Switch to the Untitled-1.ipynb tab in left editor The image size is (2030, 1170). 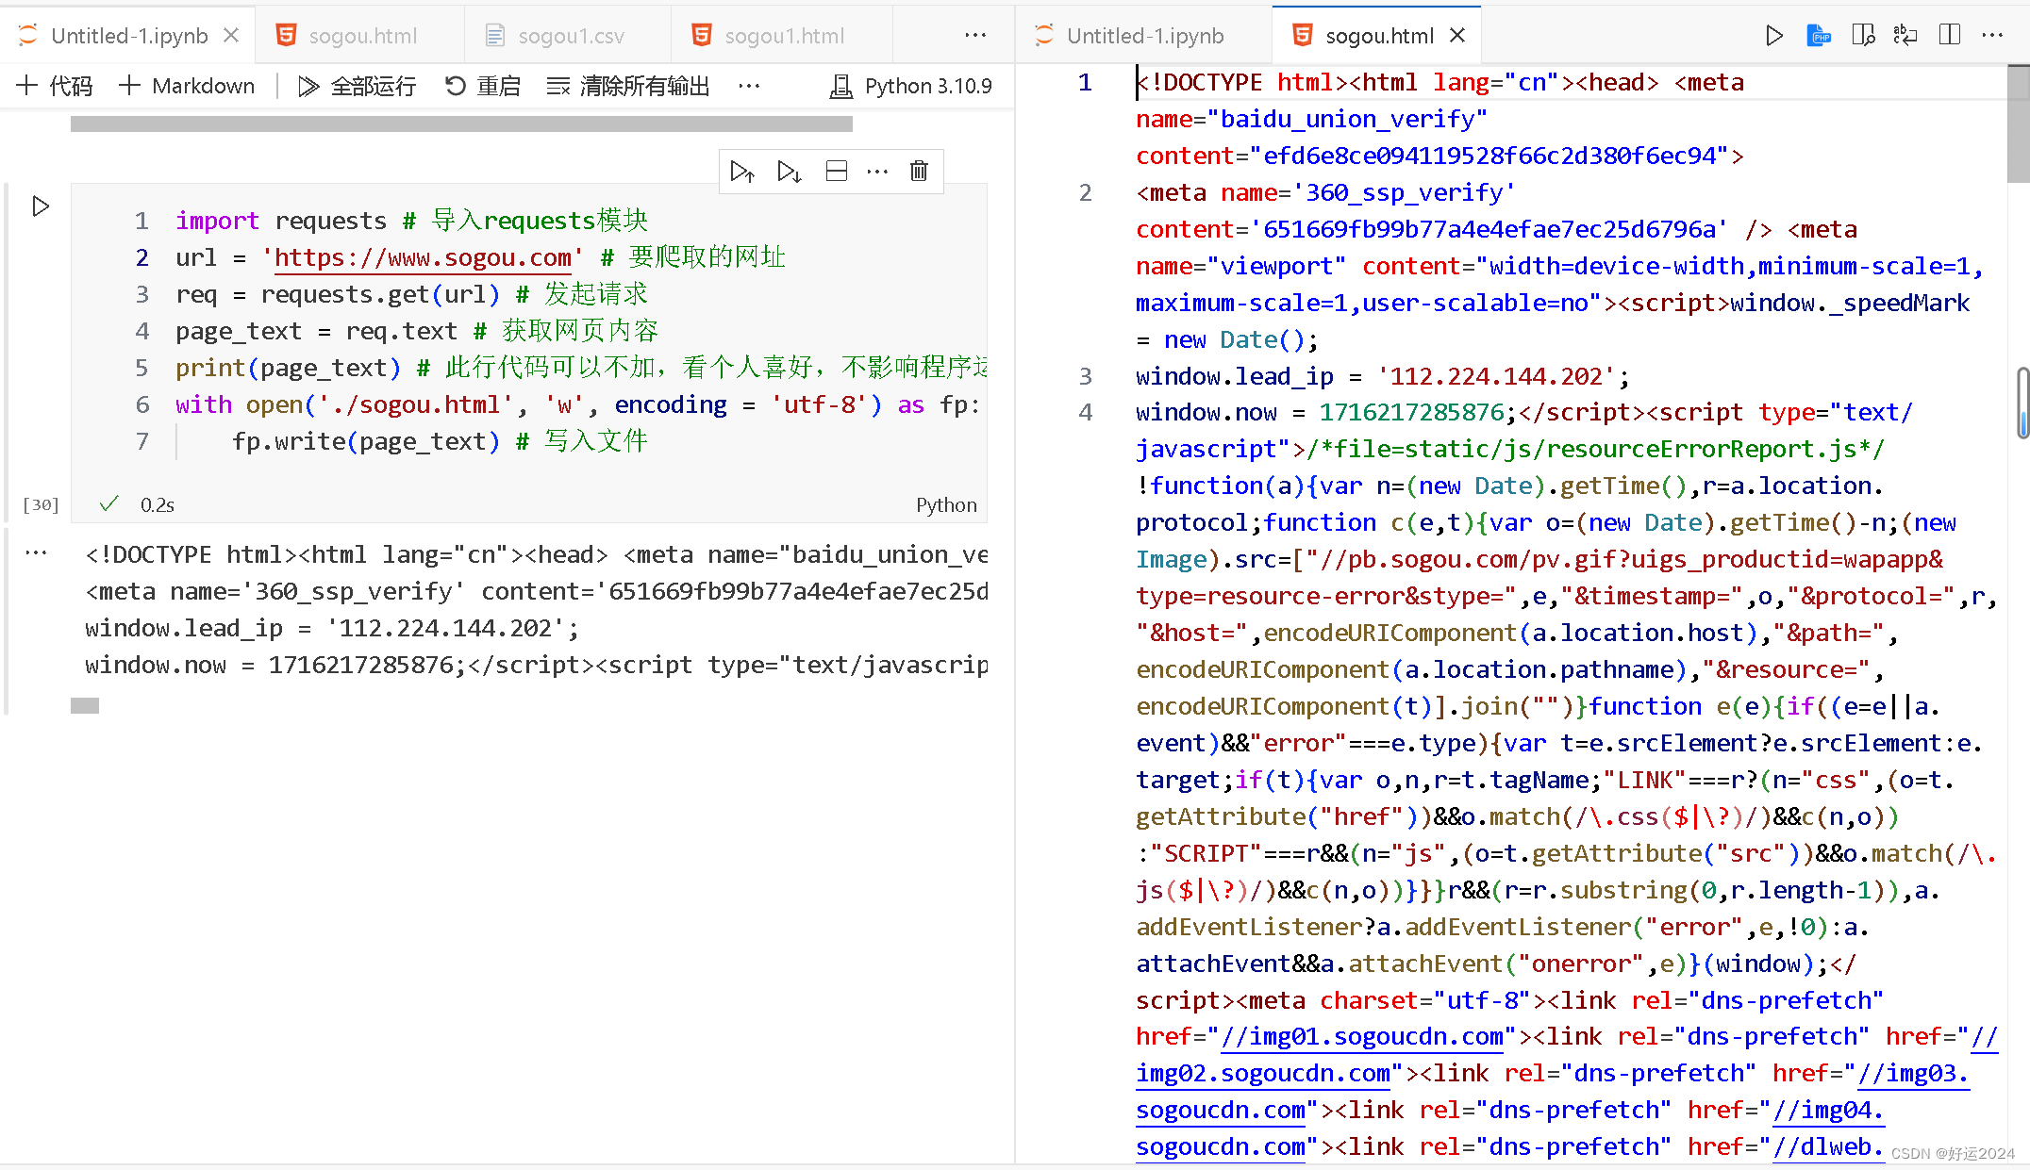click(128, 36)
